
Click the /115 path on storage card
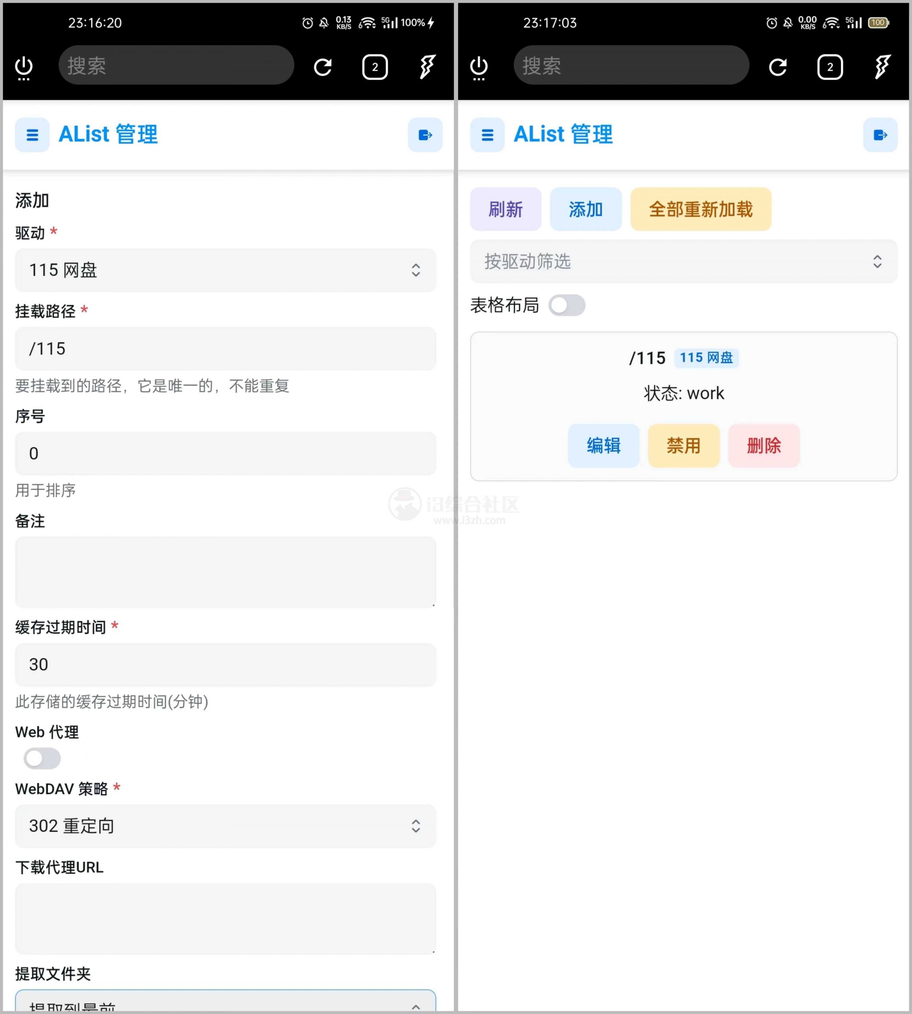coord(647,358)
